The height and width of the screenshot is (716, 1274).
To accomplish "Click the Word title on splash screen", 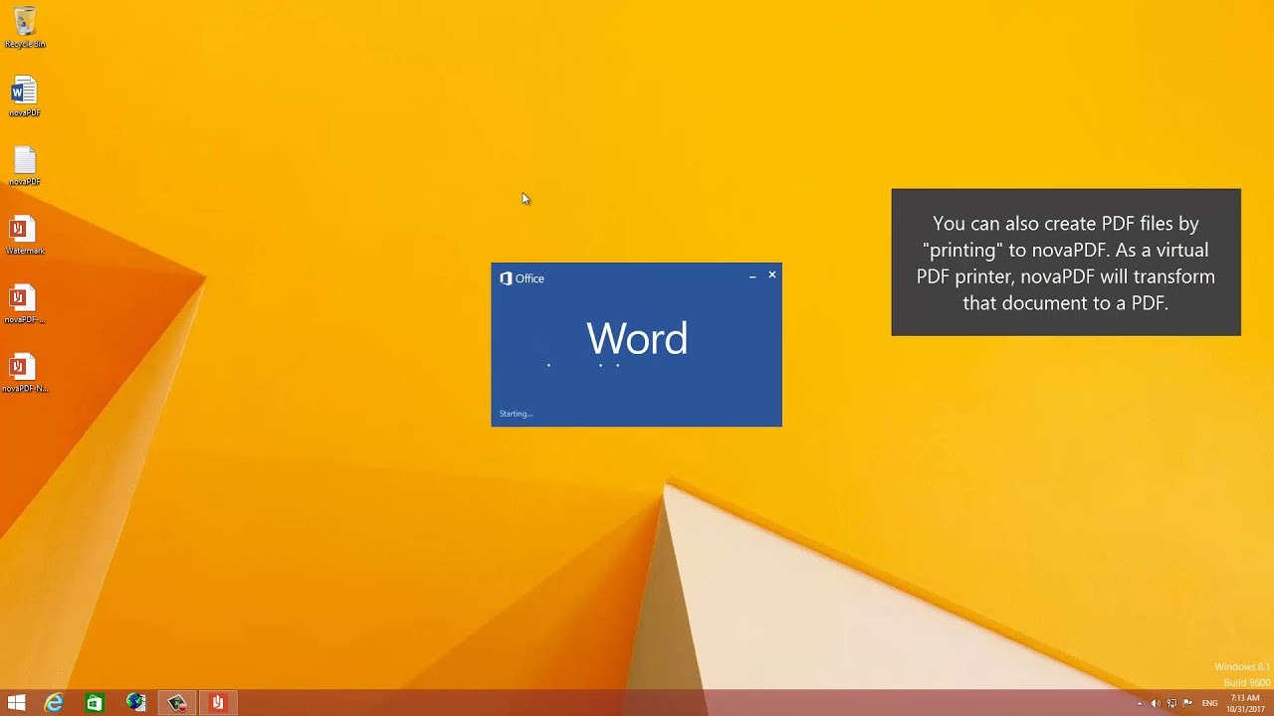I will [x=637, y=339].
